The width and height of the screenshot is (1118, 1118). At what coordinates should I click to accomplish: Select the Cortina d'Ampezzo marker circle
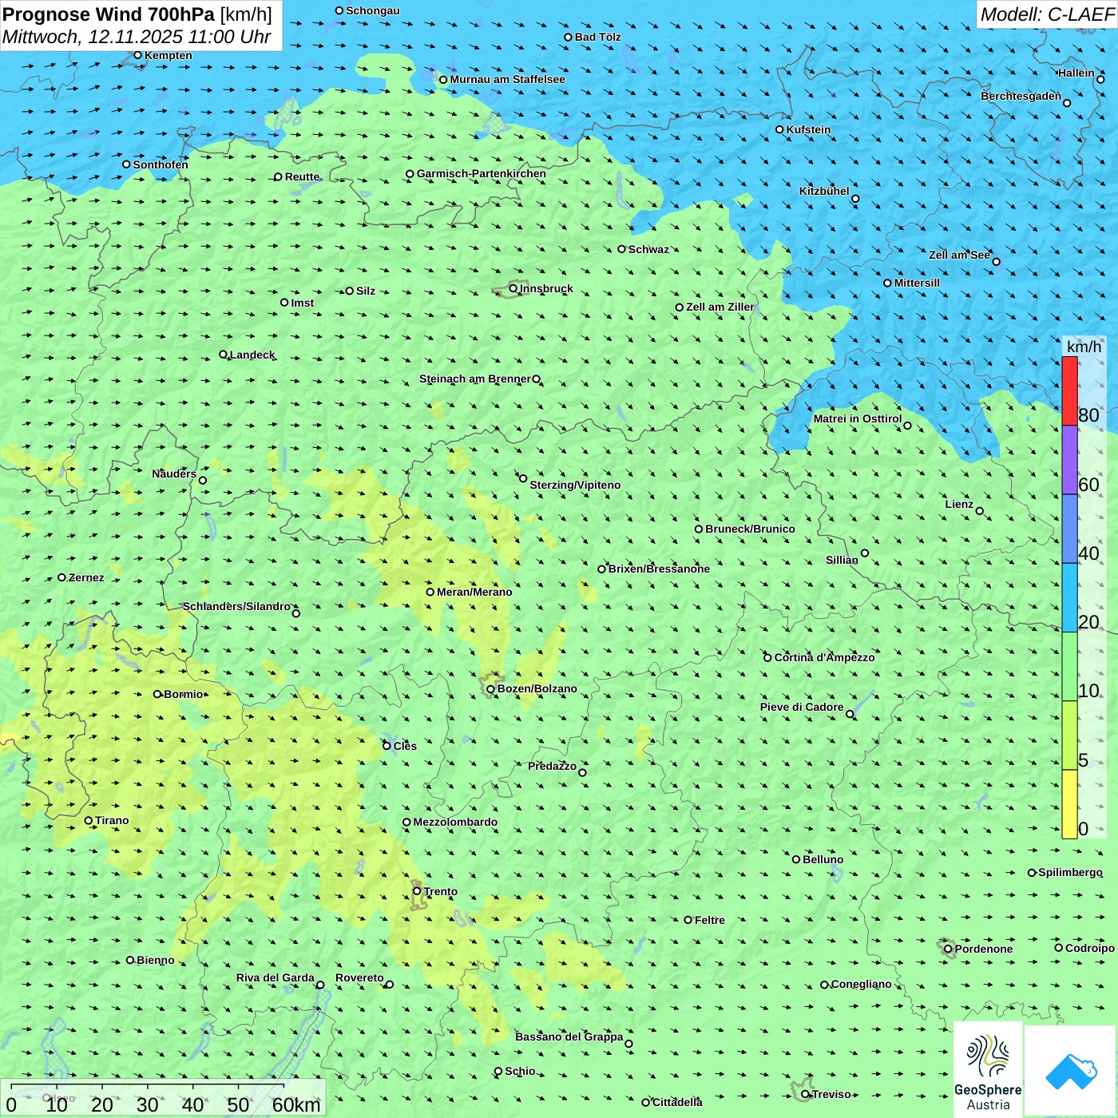coord(767,658)
